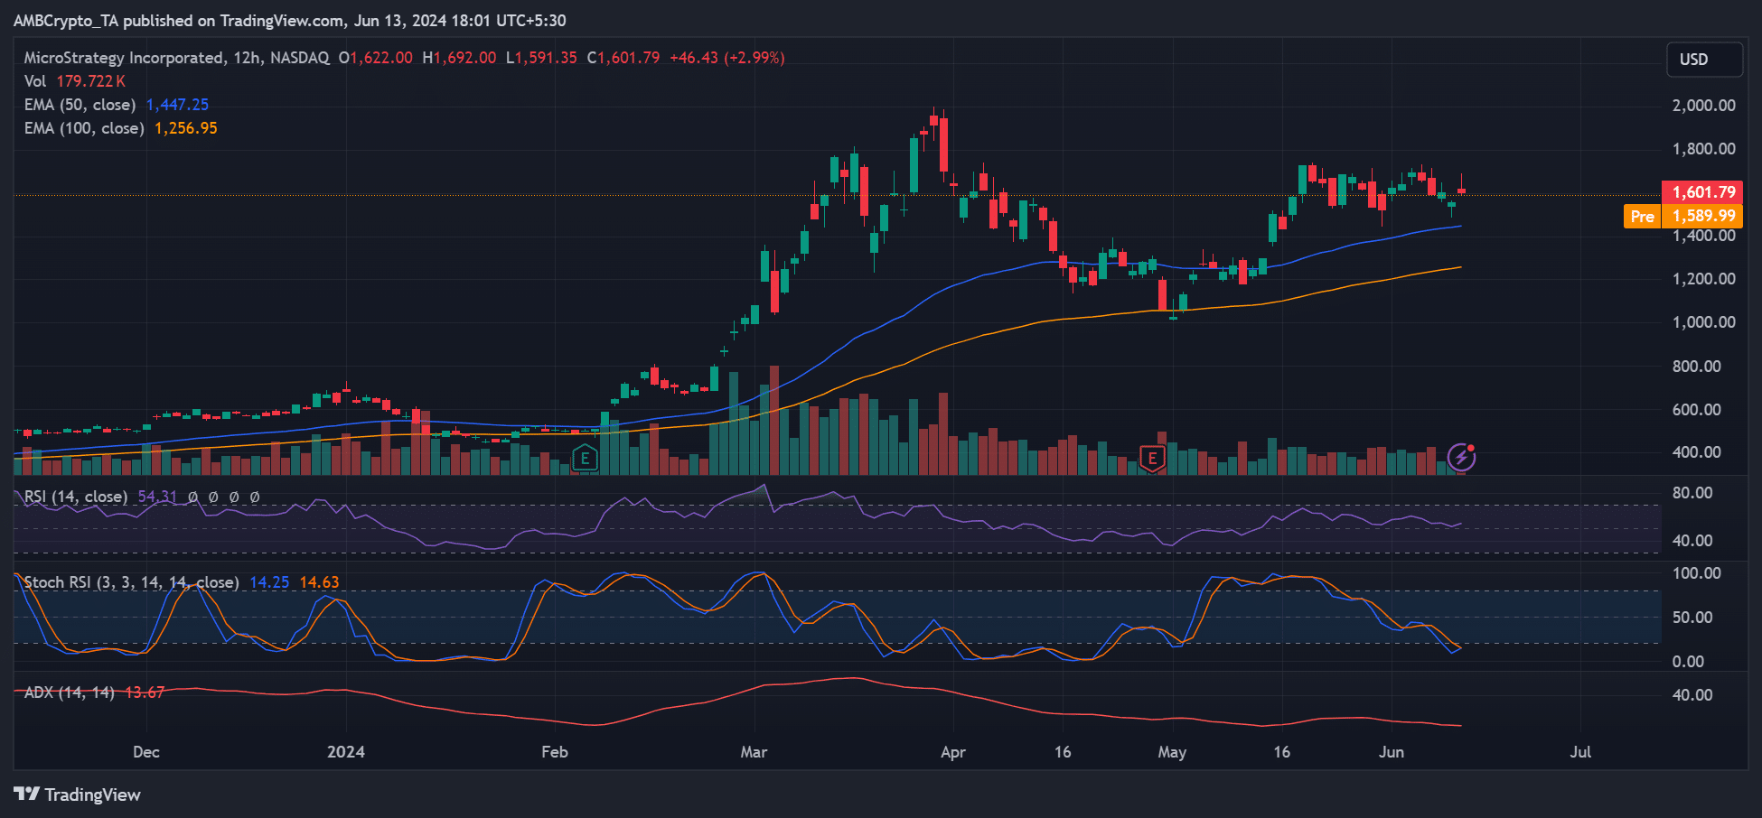The width and height of the screenshot is (1762, 818).
Task: Click the close value C1,601.79 in legend
Action: (x=623, y=58)
